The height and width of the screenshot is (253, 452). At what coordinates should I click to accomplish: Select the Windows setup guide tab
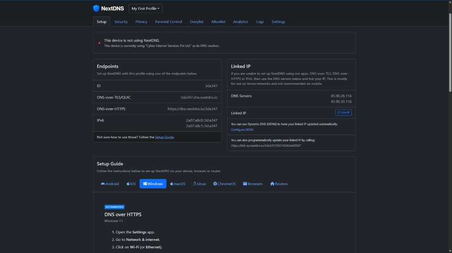(x=153, y=184)
